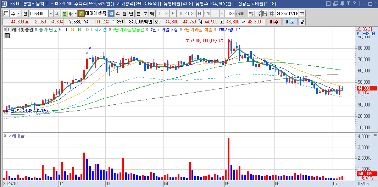378x187 pixels.
Task: Open the sound options dropdown arrow
Action: coord(76,13)
